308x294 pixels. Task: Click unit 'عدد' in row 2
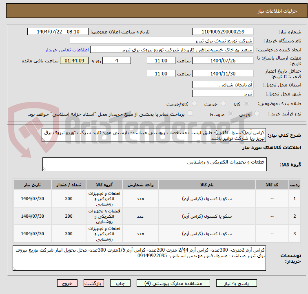140,217
